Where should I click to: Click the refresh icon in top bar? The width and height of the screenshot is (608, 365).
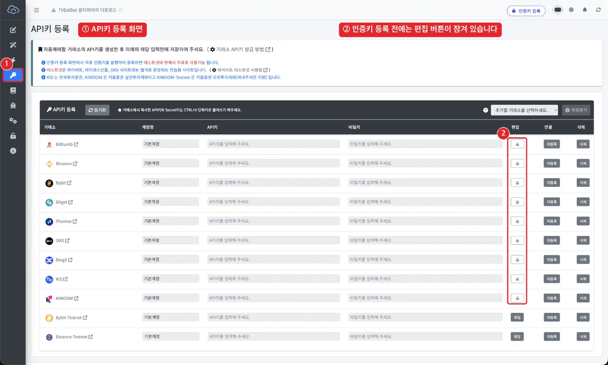click(598, 10)
